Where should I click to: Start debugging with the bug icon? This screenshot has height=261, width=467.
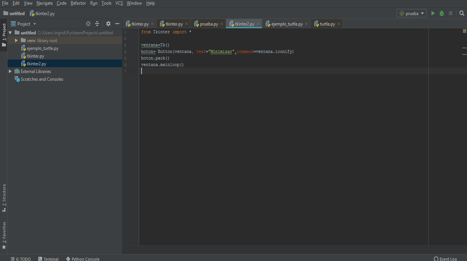click(x=441, y=13)
